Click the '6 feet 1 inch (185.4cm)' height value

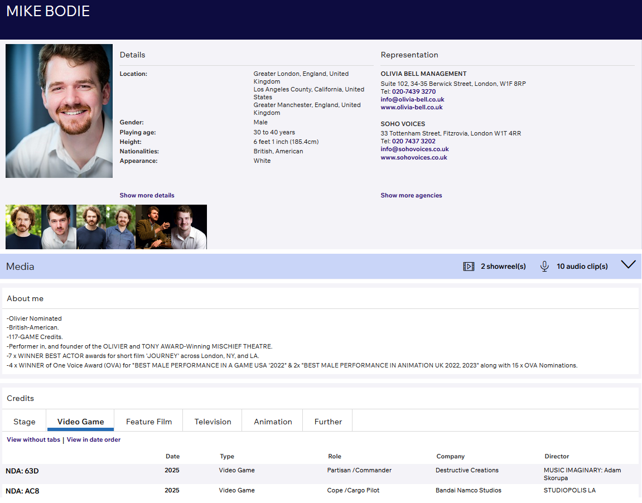[286, 142]
